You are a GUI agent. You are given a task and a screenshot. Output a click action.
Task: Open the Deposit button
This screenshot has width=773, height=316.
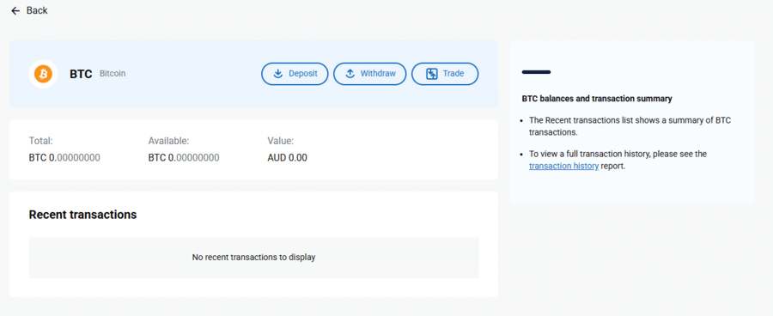(x=295, y=74)
